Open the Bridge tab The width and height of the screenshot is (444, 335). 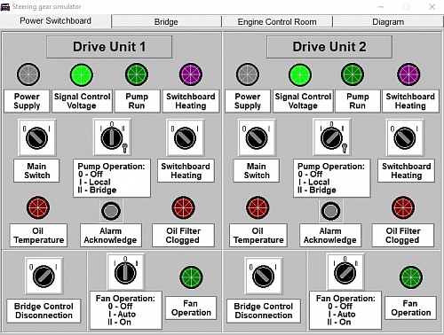pyautogui.click(x=166, y=22)
